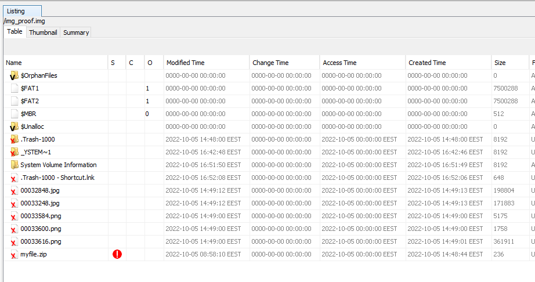The image size is (535, 282).
Task: Click the red warning icon for myfile.zip
Action: (x=117, y=254)
